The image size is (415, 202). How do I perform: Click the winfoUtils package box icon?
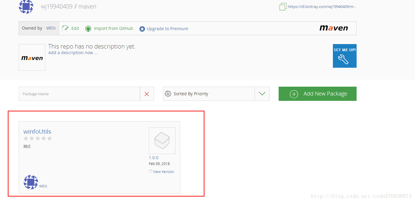pos(162,141)
